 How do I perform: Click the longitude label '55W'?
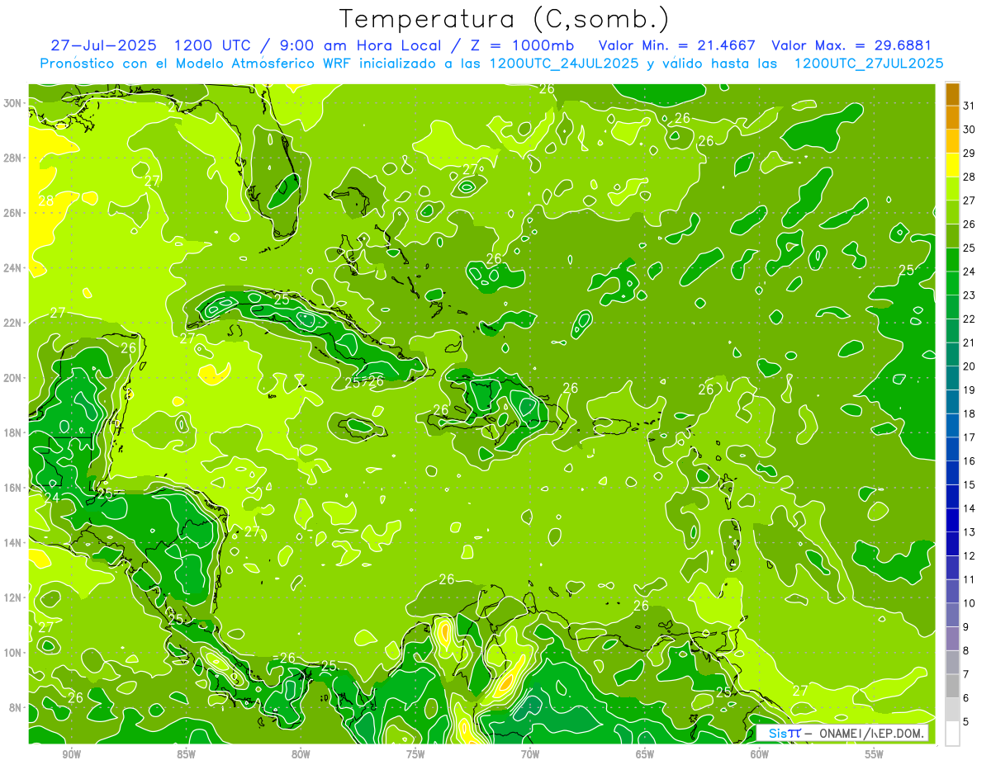tap(875, 754)
